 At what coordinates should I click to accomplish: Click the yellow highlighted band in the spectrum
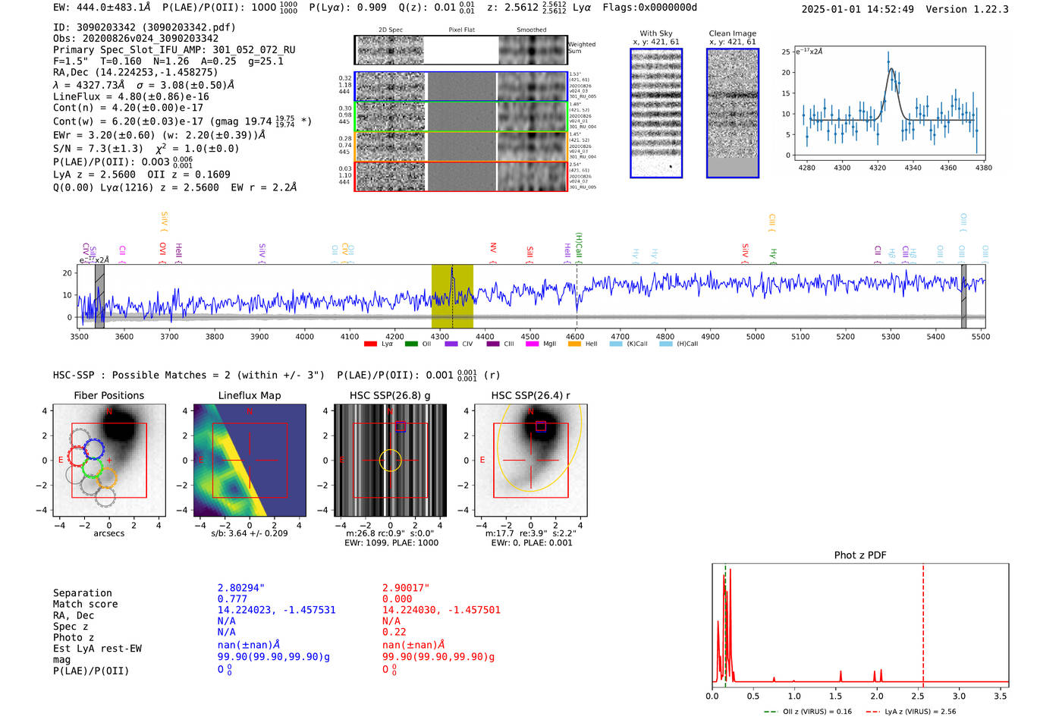tap(452, 296)
